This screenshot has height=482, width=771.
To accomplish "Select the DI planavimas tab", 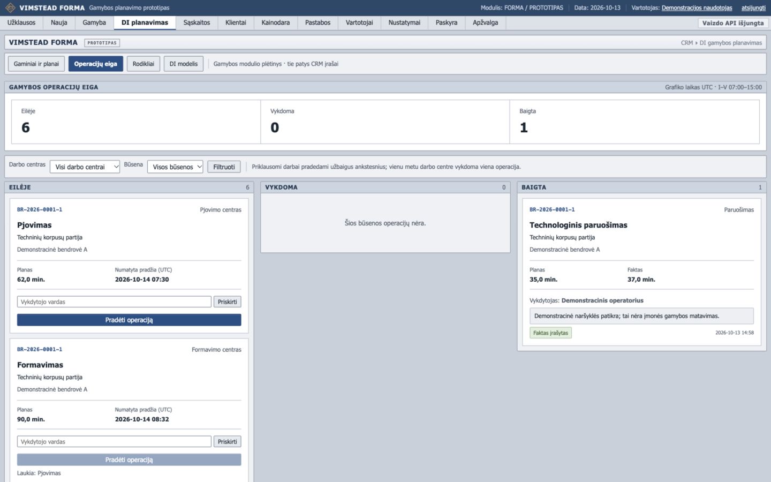I will pyautogui.click(x=145, y=22).
